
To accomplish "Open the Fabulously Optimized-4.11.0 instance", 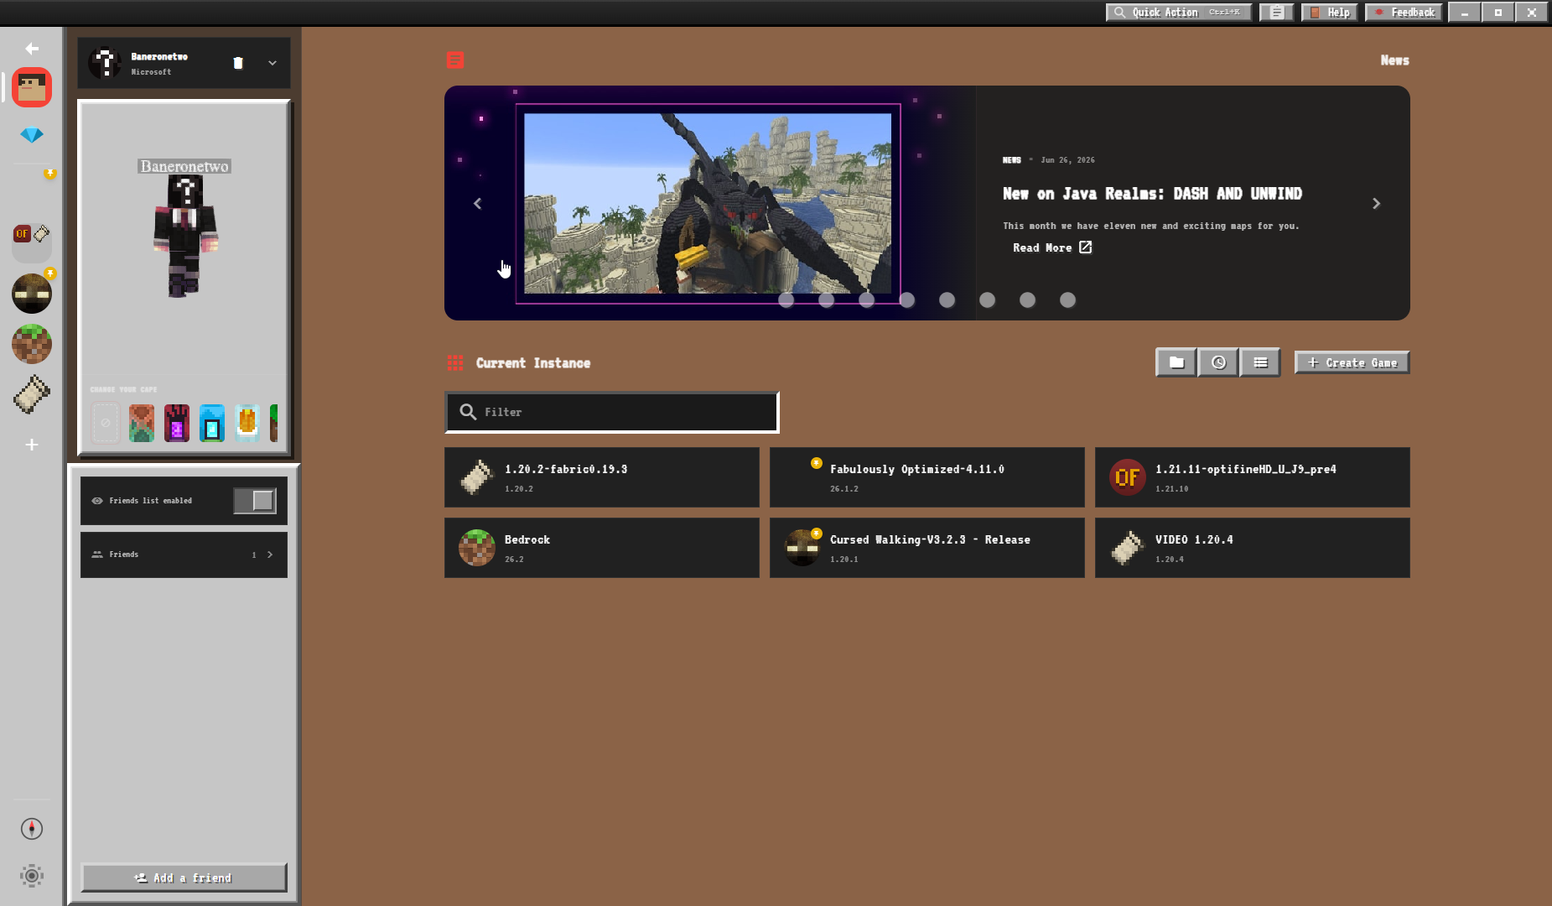I will pyautogui.click(x=927, y=477).
